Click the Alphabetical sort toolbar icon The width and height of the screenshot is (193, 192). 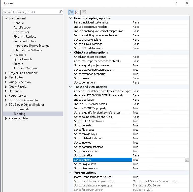77,12
